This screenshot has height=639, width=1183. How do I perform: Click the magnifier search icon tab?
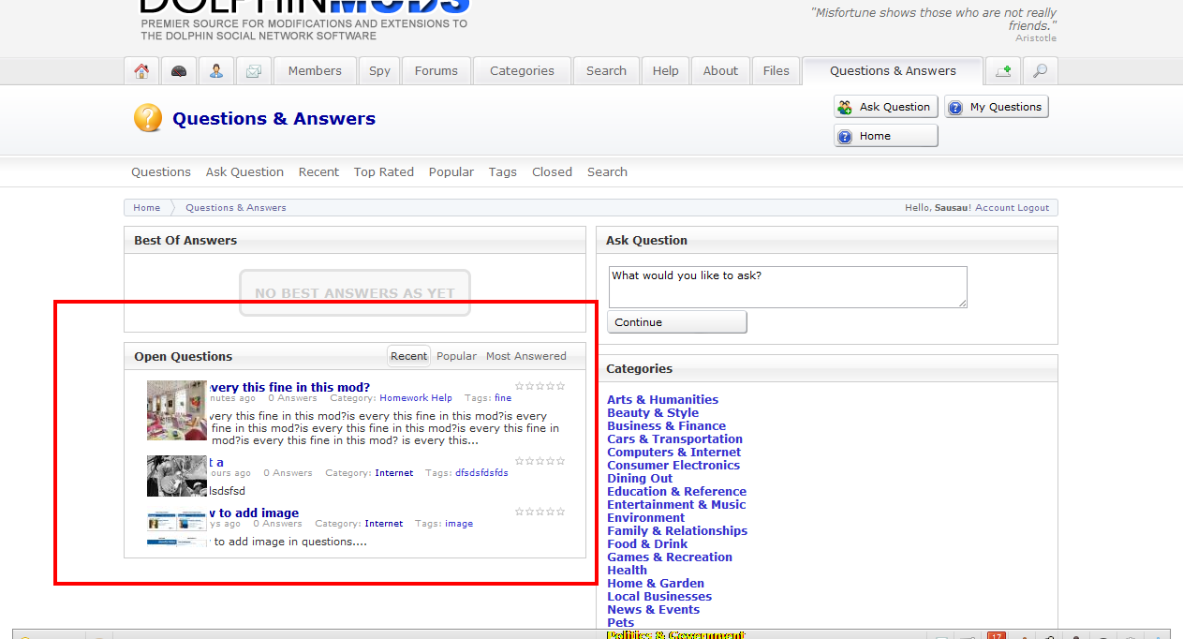point(1040,71)
